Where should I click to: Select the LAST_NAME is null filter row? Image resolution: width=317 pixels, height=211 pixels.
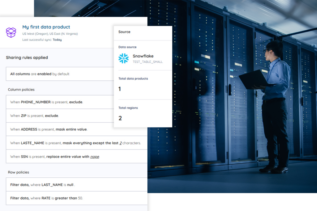(77, 184)
